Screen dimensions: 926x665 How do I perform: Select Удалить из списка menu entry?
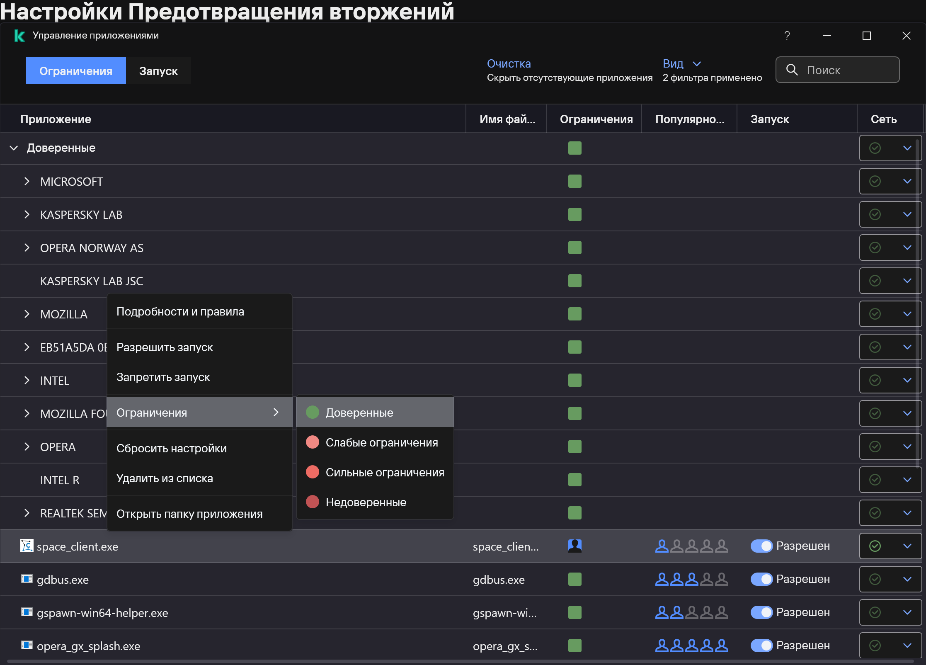tap(199, 478)
